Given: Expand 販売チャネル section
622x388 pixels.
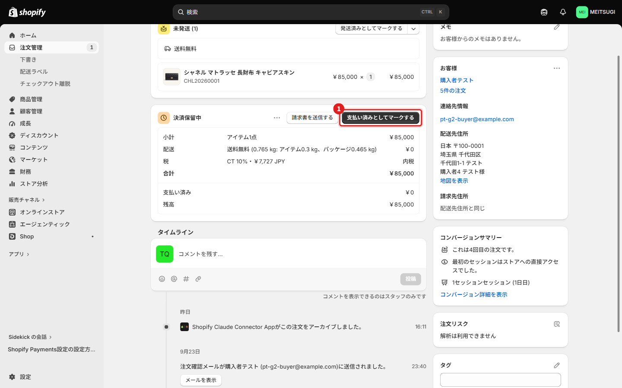Looking at the screenshot, I should click(27, 200).
